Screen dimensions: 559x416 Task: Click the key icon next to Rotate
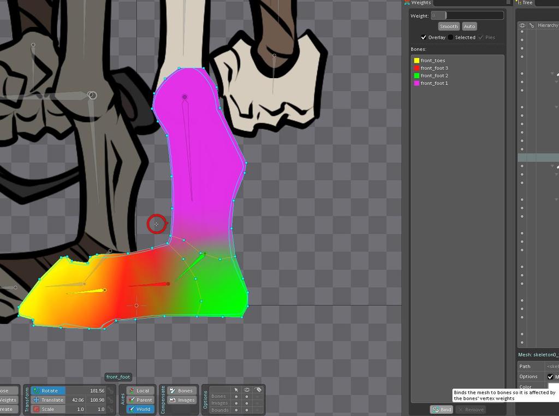pyautogui.click(x=111, y=391)
